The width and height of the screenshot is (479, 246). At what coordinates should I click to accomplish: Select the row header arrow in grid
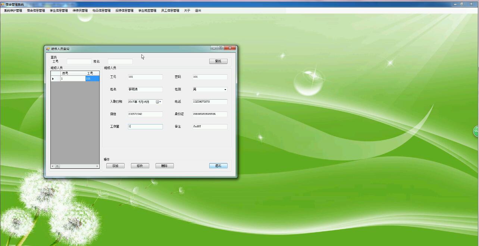pyautogui.click(x=56, y=79)
